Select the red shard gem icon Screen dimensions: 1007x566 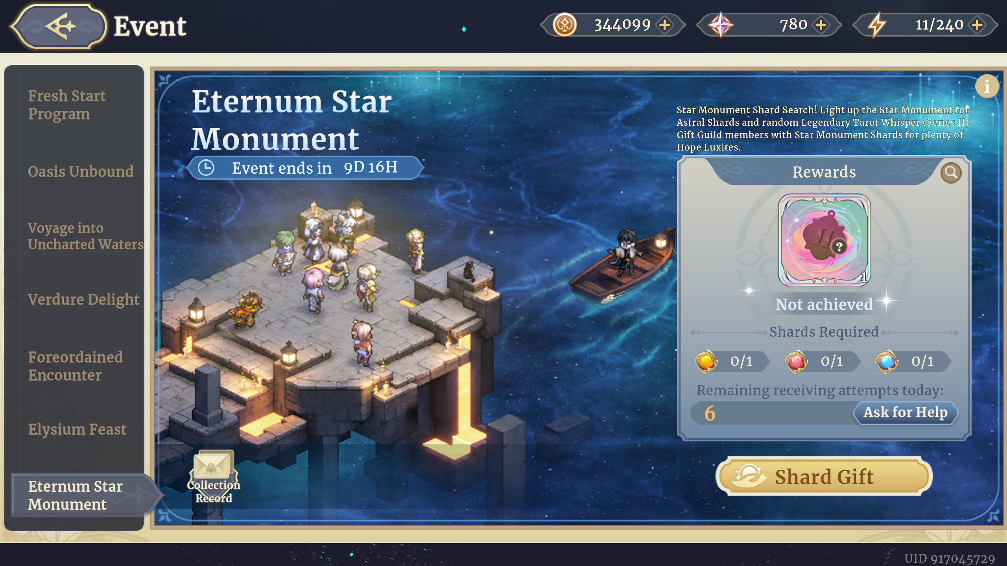point(796,361)
